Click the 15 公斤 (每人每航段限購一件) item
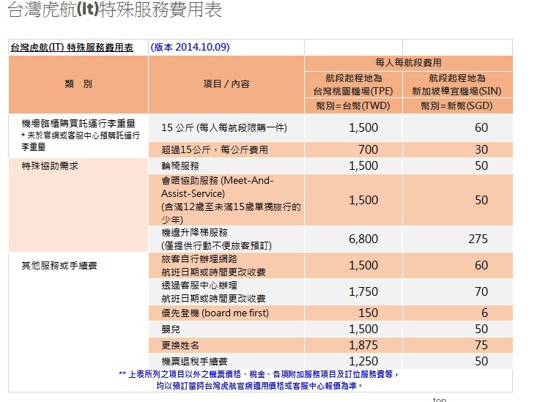The image size is (551, 402). pyautogui.click(x=224, y=128)
